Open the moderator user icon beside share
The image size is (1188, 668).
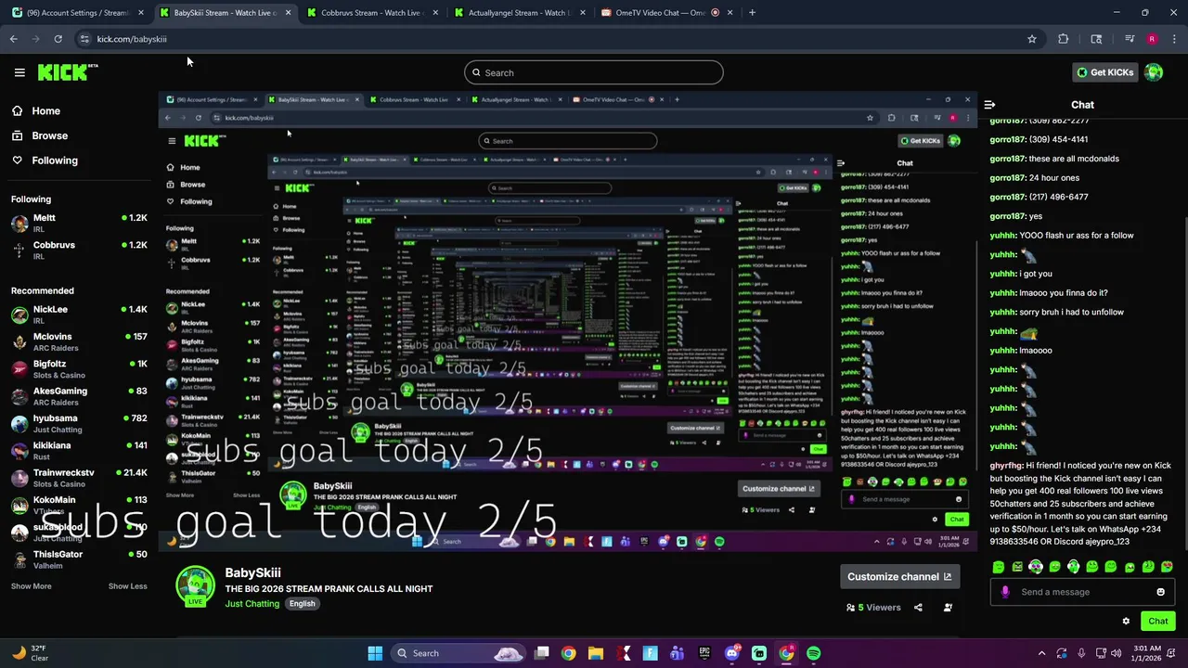[948, 608]
